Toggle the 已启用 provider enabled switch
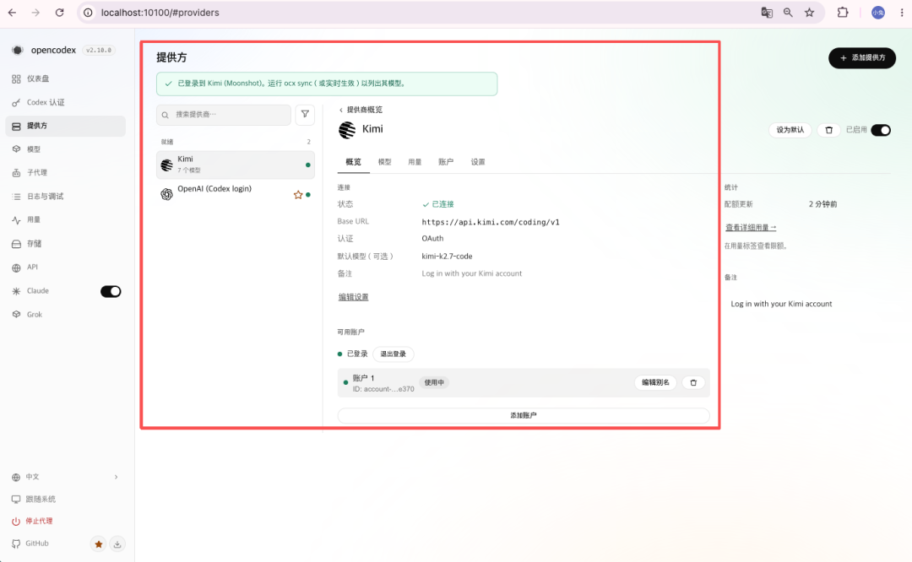The image size is (912, 562). tap(881, 130)
